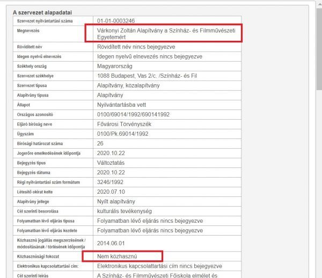Select case number 0100/Pk.69014/1992
This screenshot has width=322, height=278.
[122, 134]
